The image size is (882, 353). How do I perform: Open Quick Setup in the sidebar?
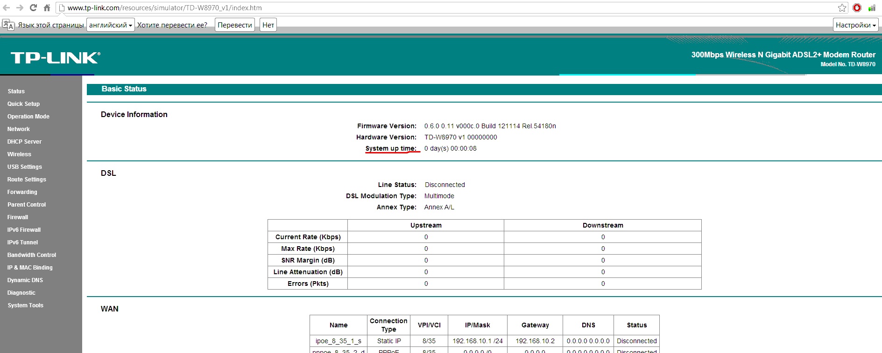(23, 104)
